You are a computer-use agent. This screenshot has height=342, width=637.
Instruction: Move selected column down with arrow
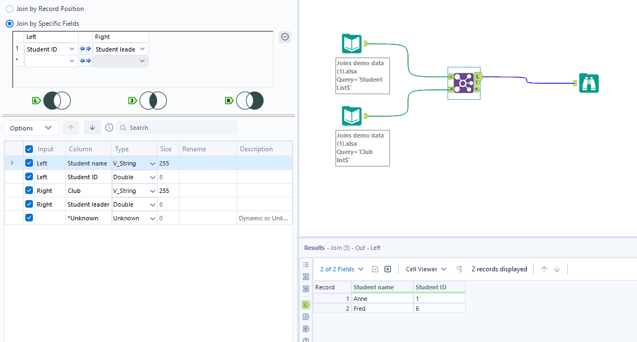click(92, 128)
